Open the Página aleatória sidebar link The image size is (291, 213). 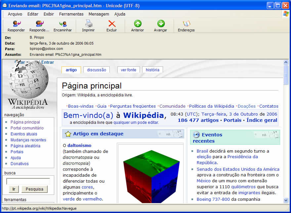[25, 146]
